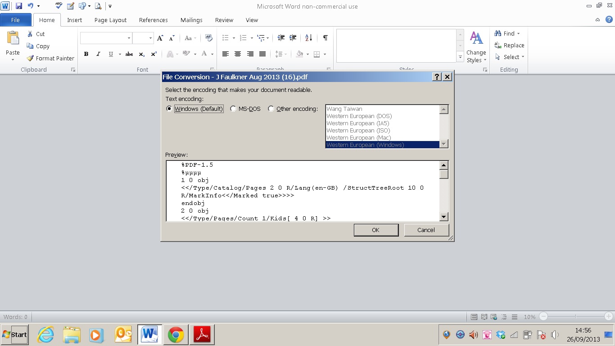Open Change Styles dropdown
This screenshot has height=346, width=615.
coord(476,47)
